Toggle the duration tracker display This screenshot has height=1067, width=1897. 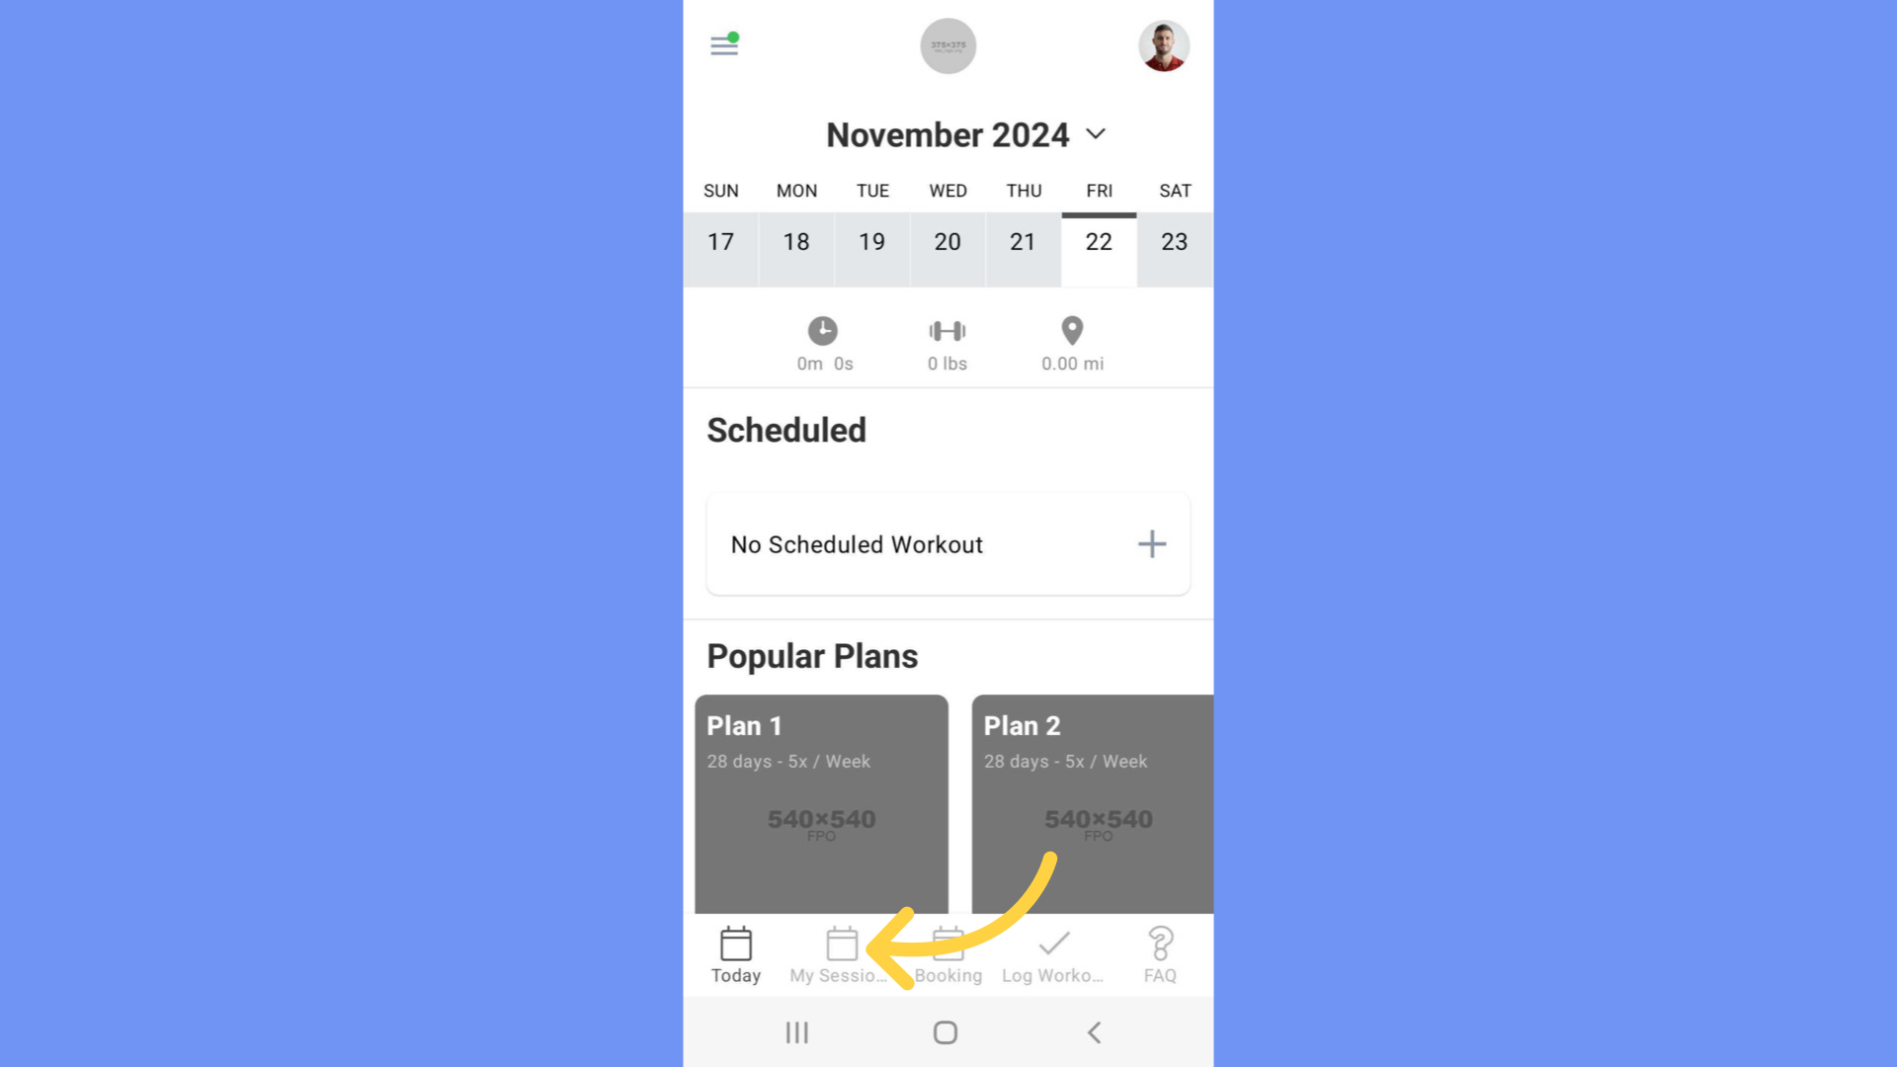click(x=822, y=344)
